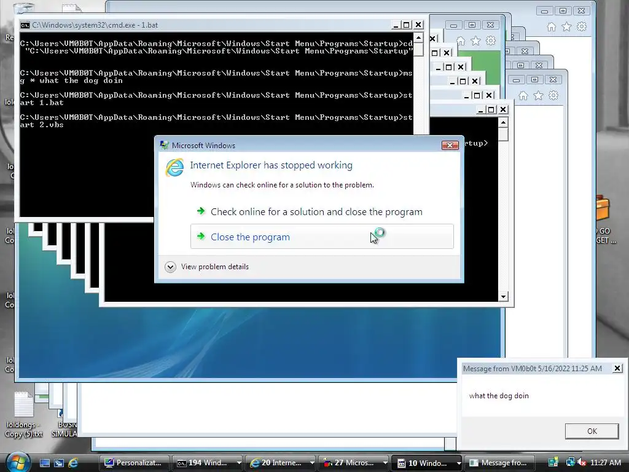Select the loldongs - Copy (5).txt desktop file
This screenshot has width=629, height=472.
pyautogui.click(x=23, y=415)
